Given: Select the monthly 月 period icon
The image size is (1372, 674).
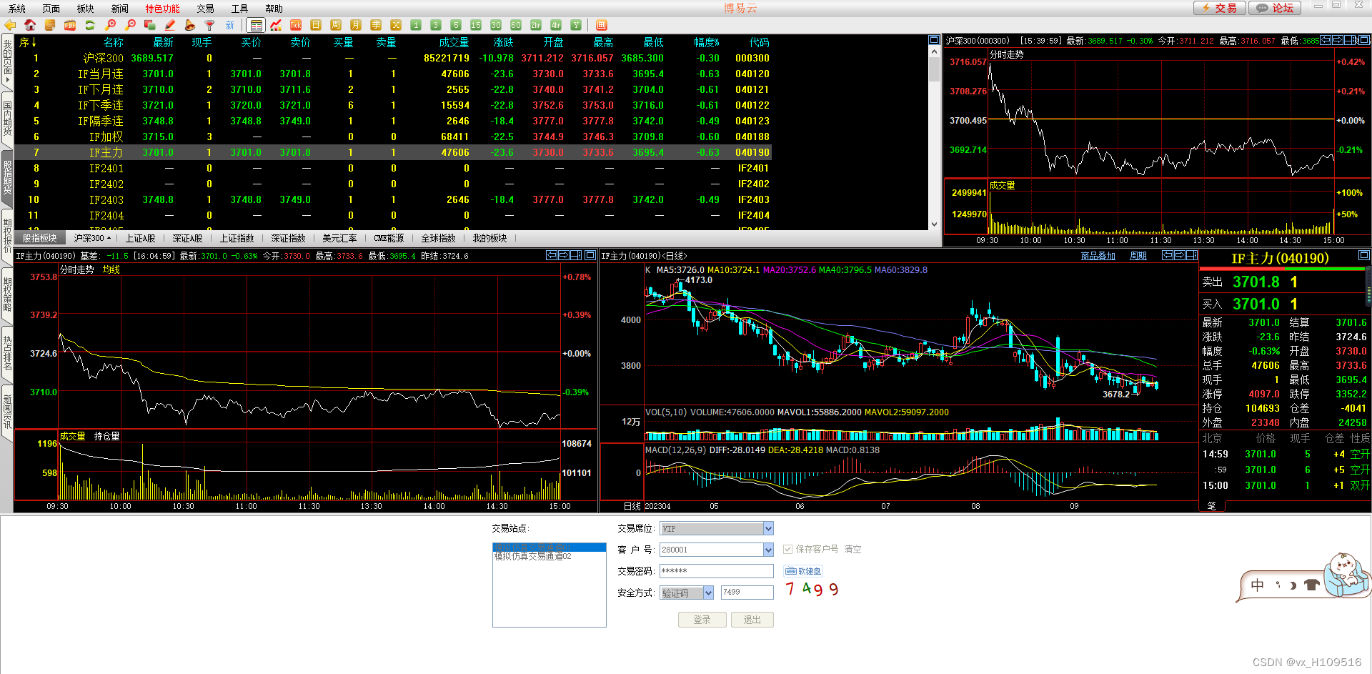Looking at the screenshot, I should point(356,25).
